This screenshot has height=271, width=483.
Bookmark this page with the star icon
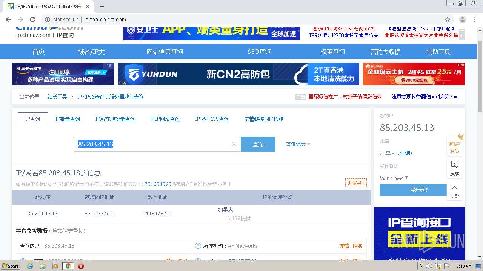click(448, 20)
